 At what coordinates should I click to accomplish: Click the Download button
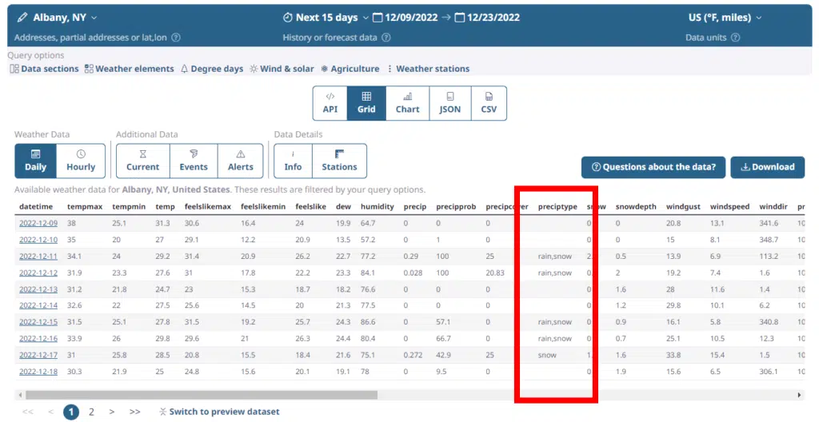pos(767,167)
